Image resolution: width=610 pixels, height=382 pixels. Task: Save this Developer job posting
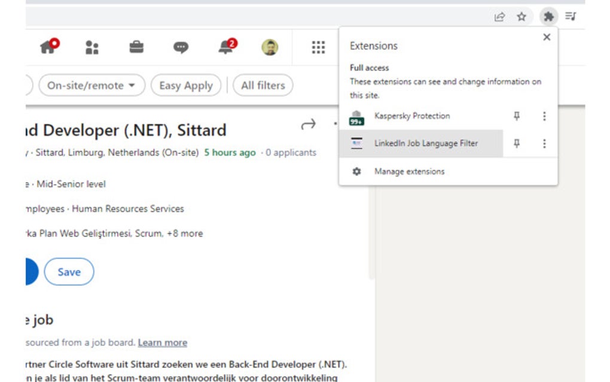click(x=69, y=271)
